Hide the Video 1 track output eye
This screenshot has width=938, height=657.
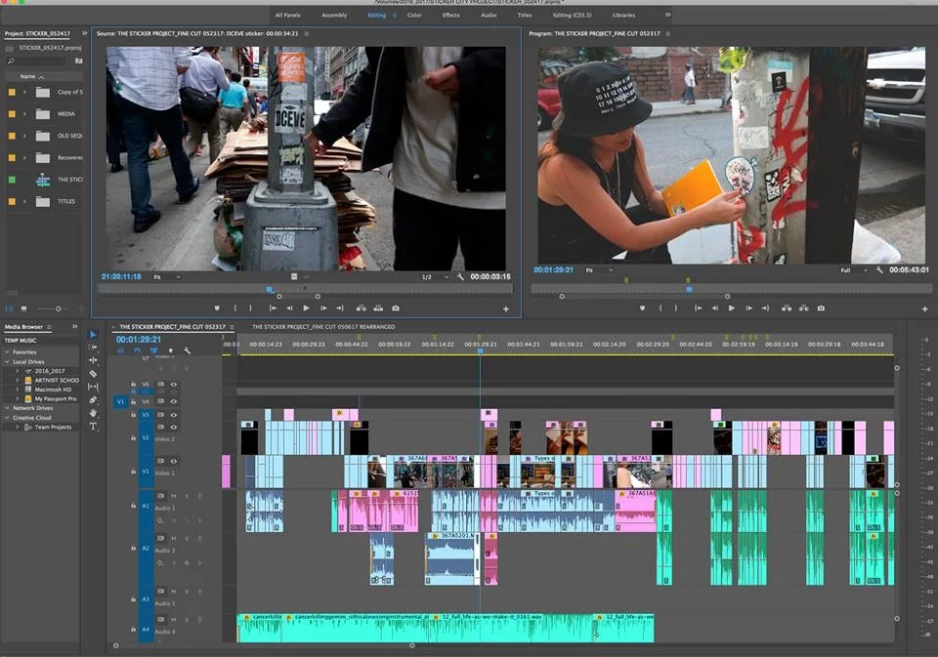coord(173,461)
